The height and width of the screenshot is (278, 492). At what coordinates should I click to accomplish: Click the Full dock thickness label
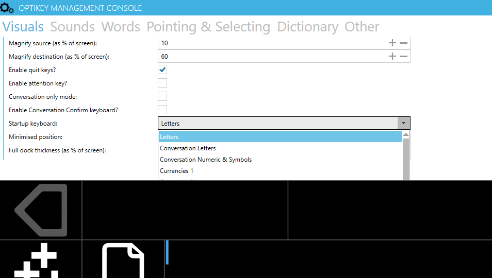[x=57, y=150]
